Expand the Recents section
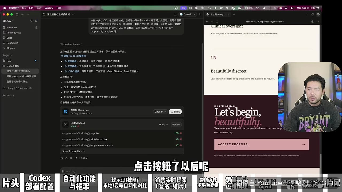Viewport: 342px width, 192px height. point(8,95)
